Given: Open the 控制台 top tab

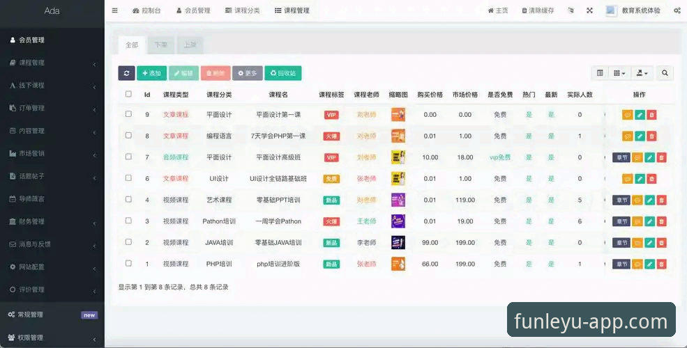Looking at the screenshot, I should 146,10.
